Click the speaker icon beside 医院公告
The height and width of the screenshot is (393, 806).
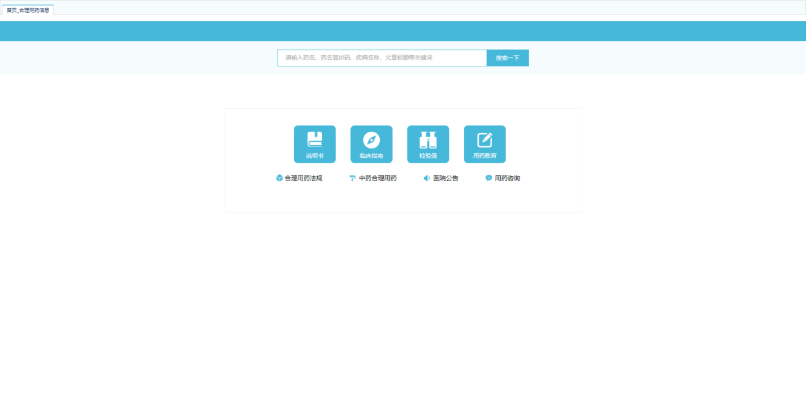[x=427, y=178]
